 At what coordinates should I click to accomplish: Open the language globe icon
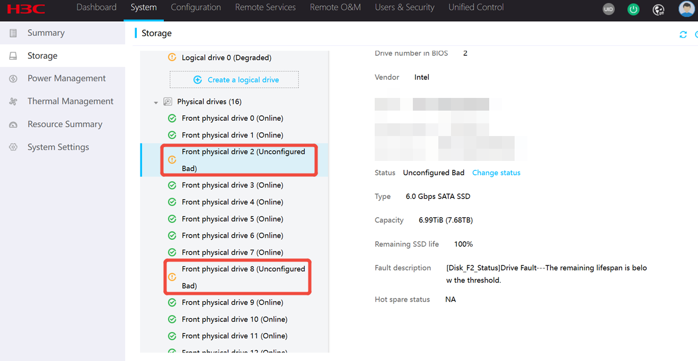click(x=658, y=10)
